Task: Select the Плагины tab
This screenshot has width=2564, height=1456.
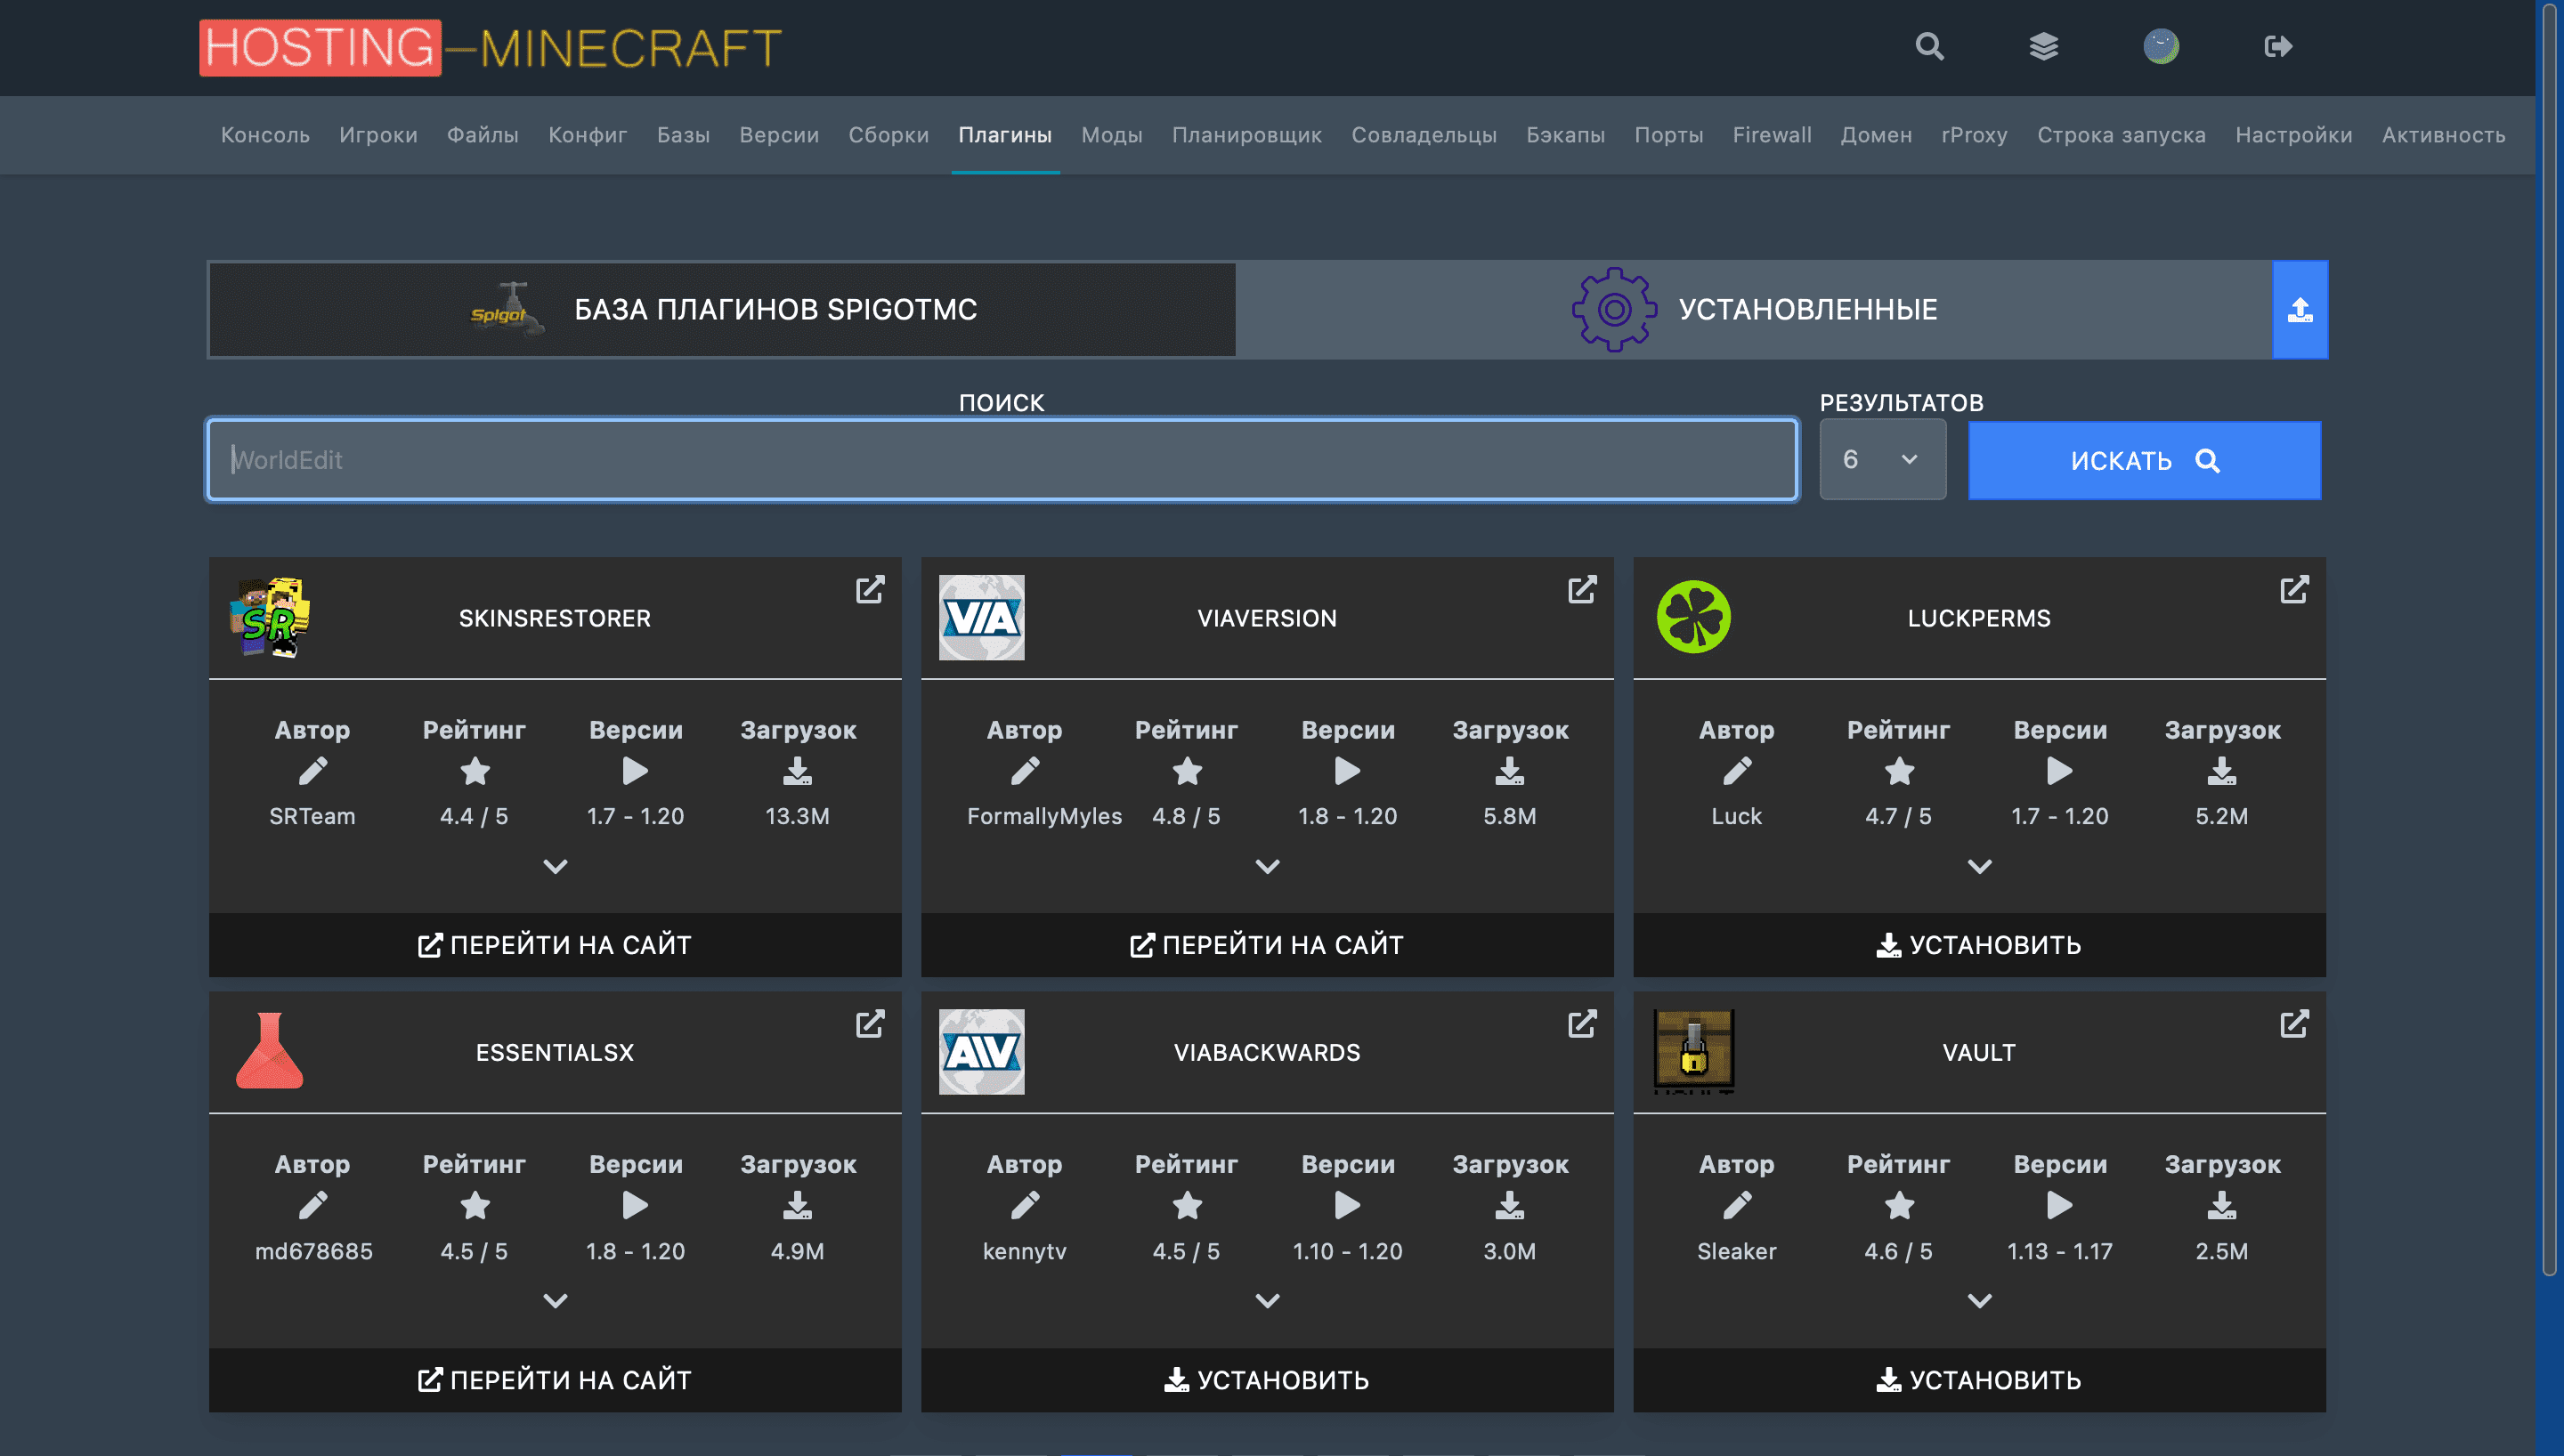Action: (1005, 135)
